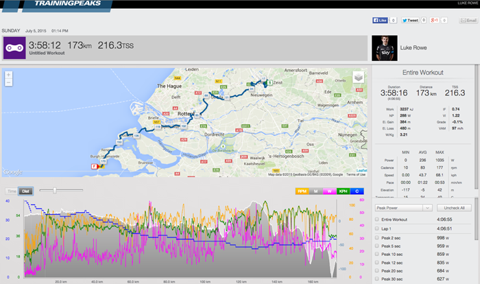Check the Peak 20 sec checkbox
The width and height of the screenshot is (480, 284).
(x=377, y=271)
